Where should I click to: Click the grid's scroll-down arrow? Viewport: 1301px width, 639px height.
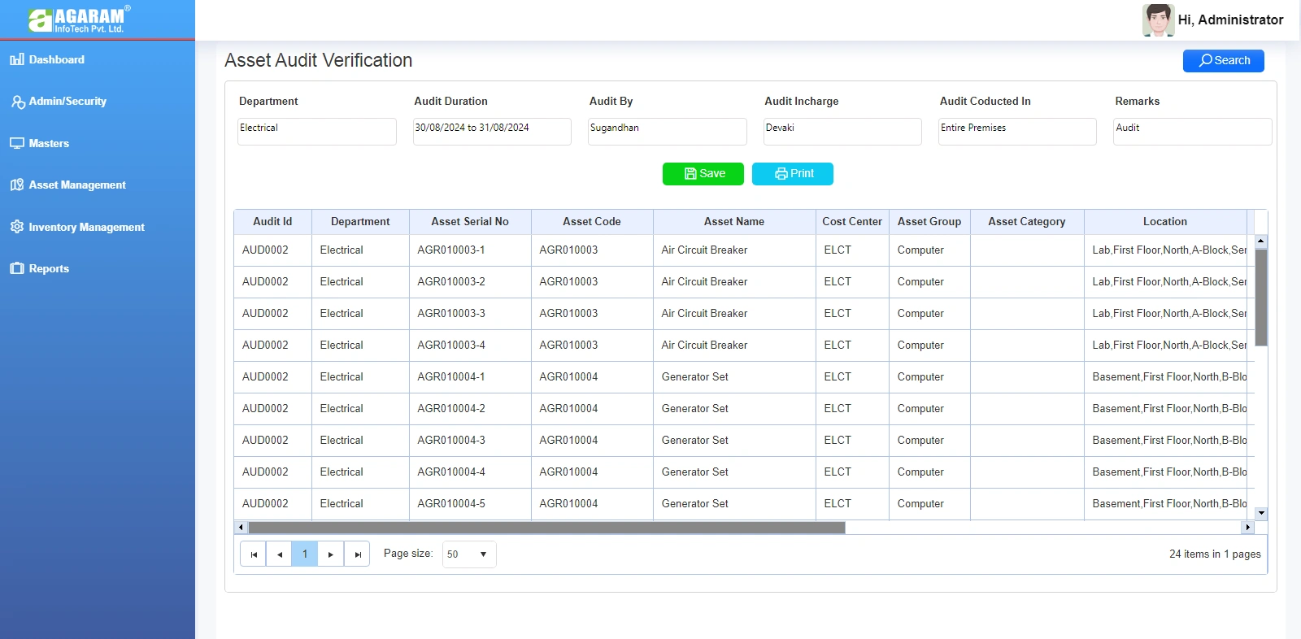(1261, 513)
